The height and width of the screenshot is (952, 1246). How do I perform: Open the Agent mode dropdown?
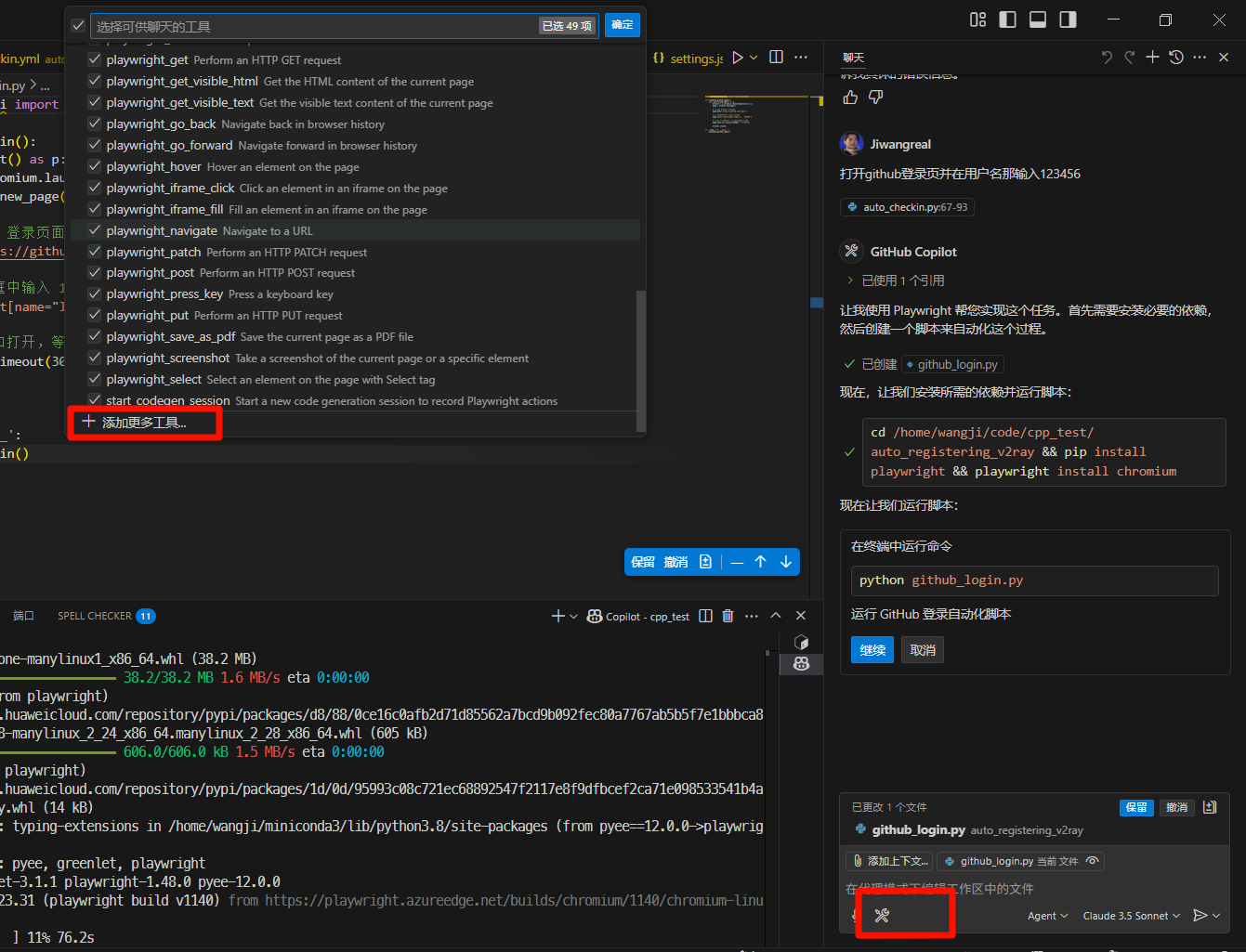click(x=1047, y=916)
